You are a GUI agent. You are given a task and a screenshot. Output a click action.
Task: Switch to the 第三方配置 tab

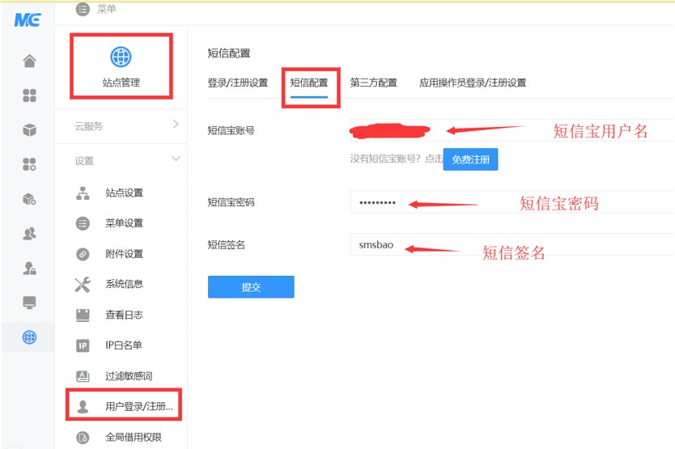click(373, 83)
